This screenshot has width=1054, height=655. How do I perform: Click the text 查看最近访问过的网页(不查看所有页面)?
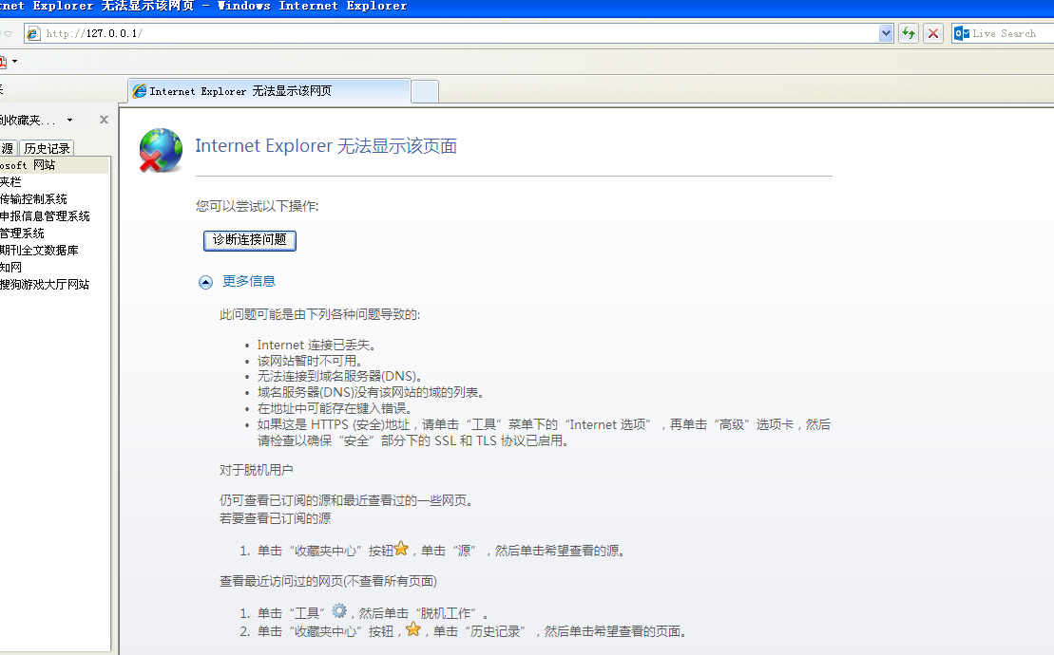(328, 581)
